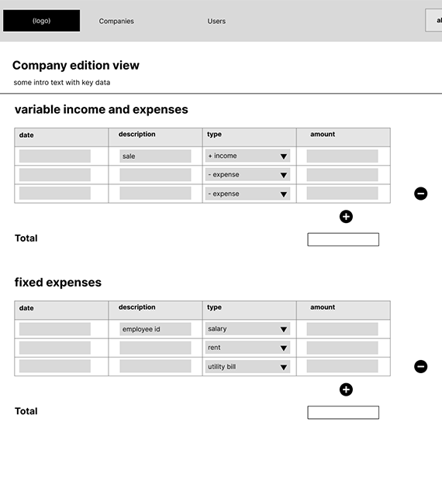The height and width of the screenshot is (480, 442).
Task: Expand the 'salary' type dropdown
Action: pyautogui.click(x=247, y=329)
